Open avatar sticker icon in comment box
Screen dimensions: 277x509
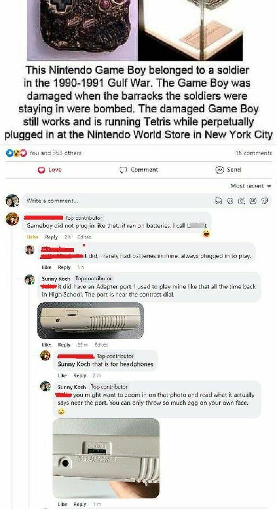[x=218, y=201]
